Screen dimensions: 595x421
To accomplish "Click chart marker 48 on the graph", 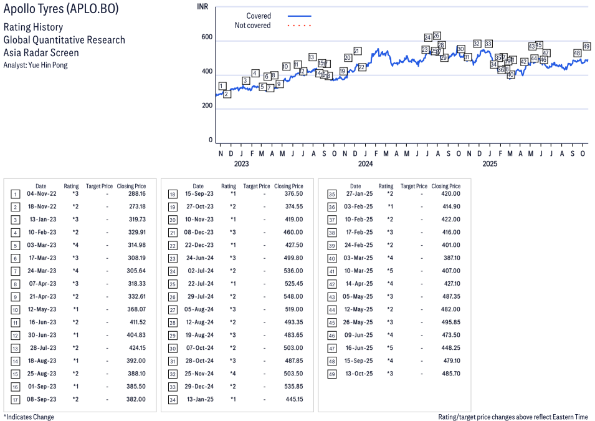I will tap(577, 53).
